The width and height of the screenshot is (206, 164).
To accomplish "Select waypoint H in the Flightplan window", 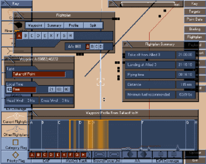I will 70,35.
